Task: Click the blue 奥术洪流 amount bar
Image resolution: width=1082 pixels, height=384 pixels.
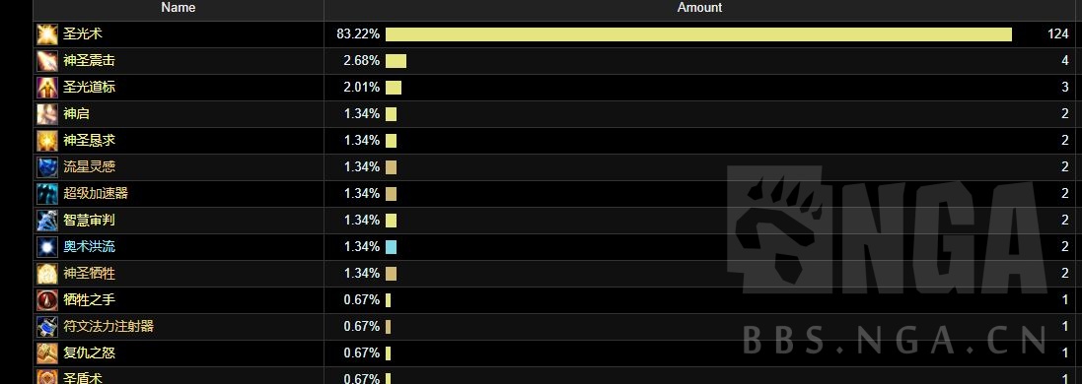Action: click(392, 247)
